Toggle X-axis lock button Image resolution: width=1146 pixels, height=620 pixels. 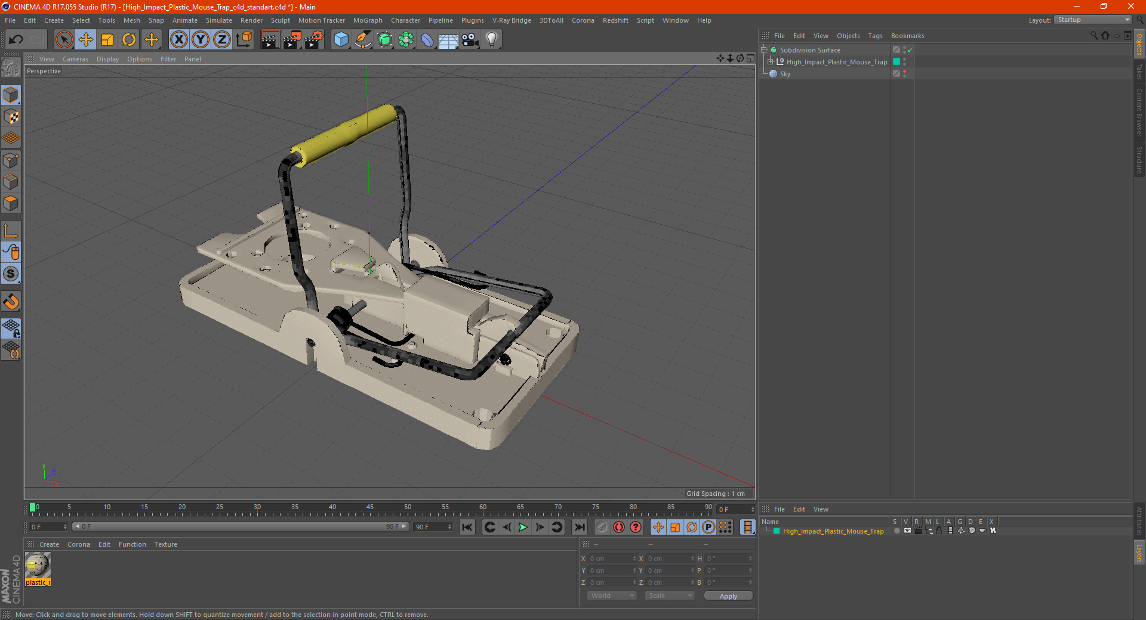point(178,40)
